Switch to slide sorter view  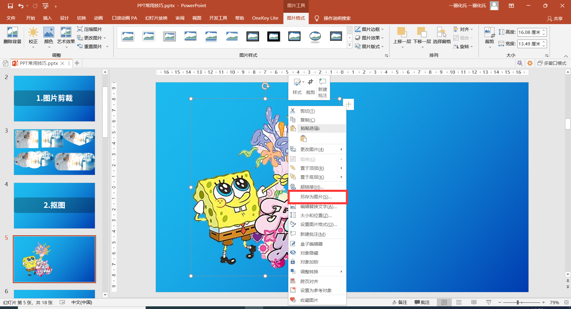459,302
